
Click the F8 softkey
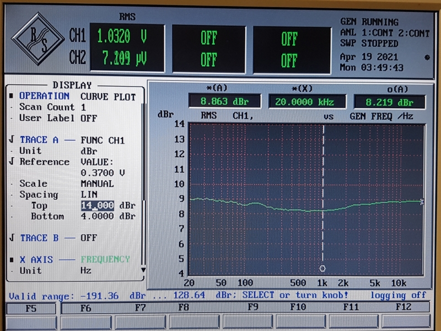tap(184, 307)
